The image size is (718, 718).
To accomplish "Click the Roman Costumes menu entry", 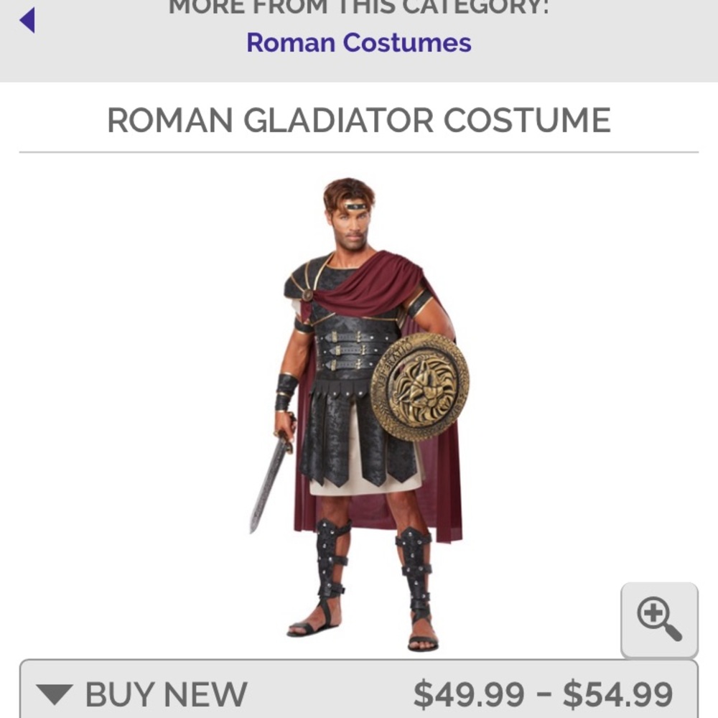I will 359,43.
